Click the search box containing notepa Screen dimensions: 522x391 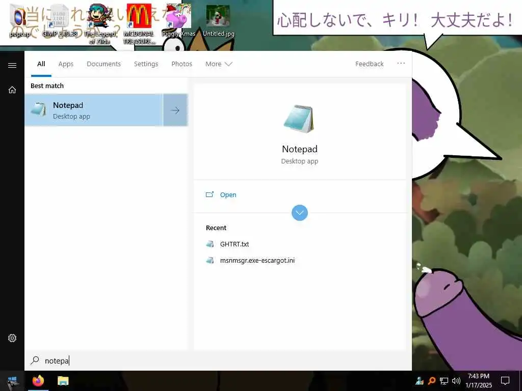point(218,361)
